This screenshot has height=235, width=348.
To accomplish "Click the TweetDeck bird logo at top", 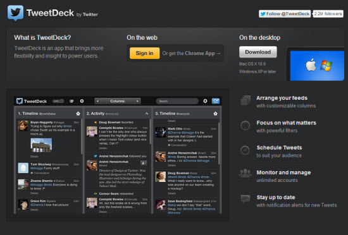I will tap(15, 13).
